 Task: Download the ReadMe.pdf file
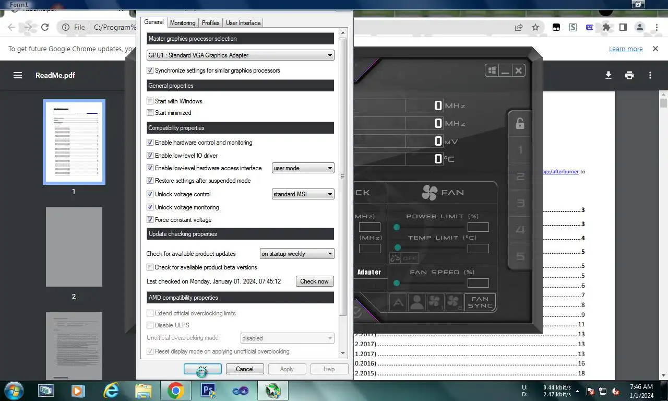click(x=608, y=75)
